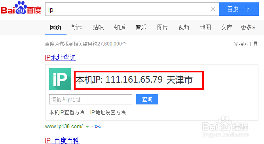This screenshot has height=144, width=264.
Task: Open the IP地址查询 result link
Action: (x=61, y=57)
